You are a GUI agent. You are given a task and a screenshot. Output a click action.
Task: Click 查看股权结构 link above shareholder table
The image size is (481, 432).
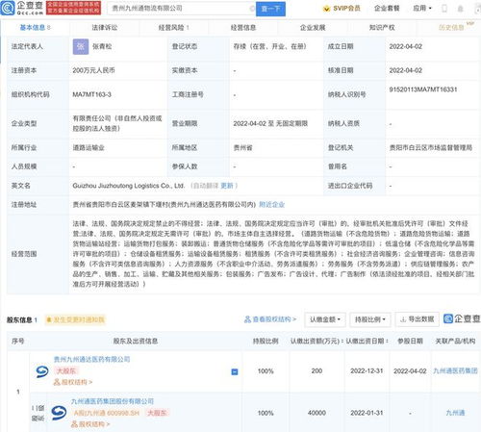point(270,319)
